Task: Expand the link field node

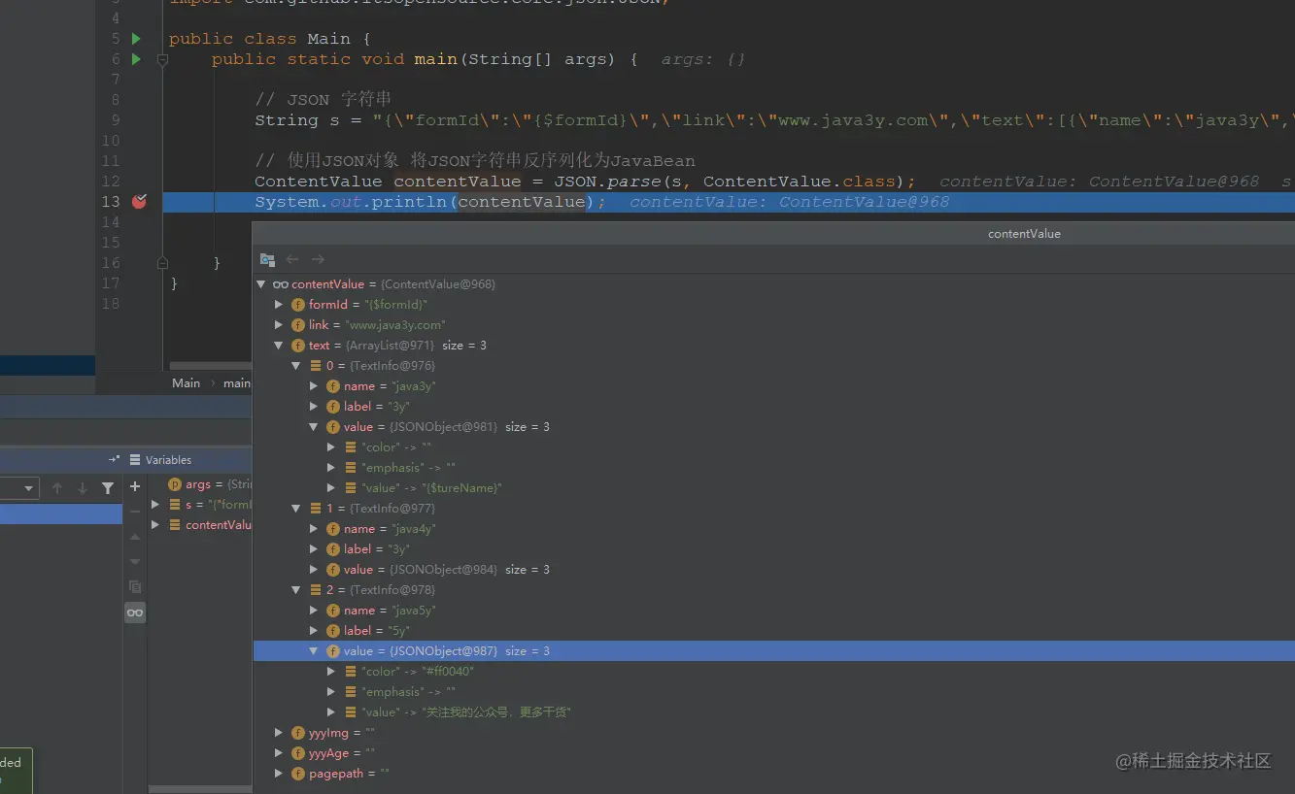Action: click(x=279, y=325)
